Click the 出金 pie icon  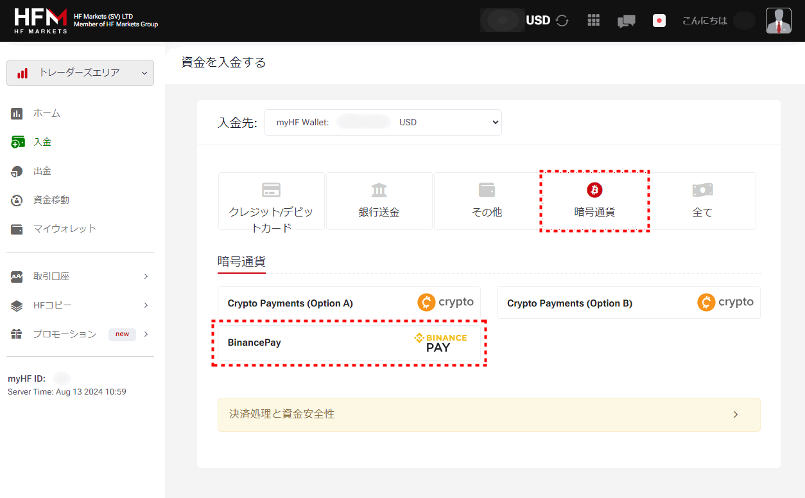[17, 172]
